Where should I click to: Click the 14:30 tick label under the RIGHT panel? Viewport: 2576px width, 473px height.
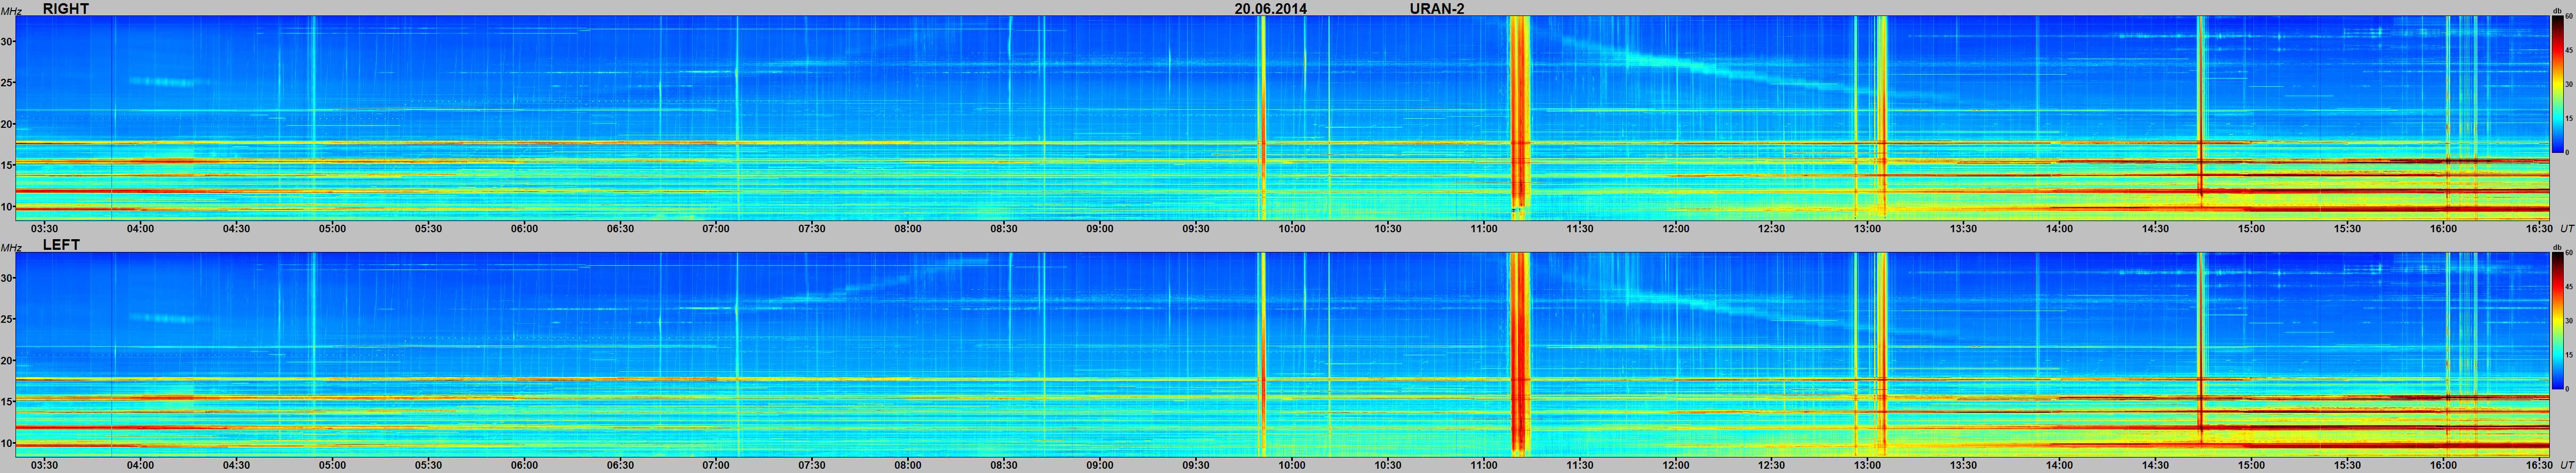point(2156,229)
